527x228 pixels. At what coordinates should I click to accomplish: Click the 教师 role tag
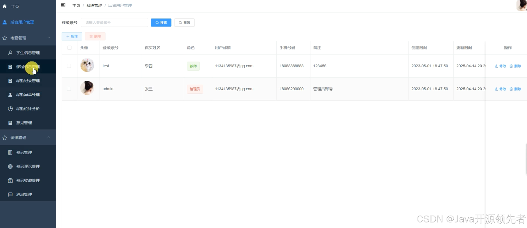[x=193, y=66]
